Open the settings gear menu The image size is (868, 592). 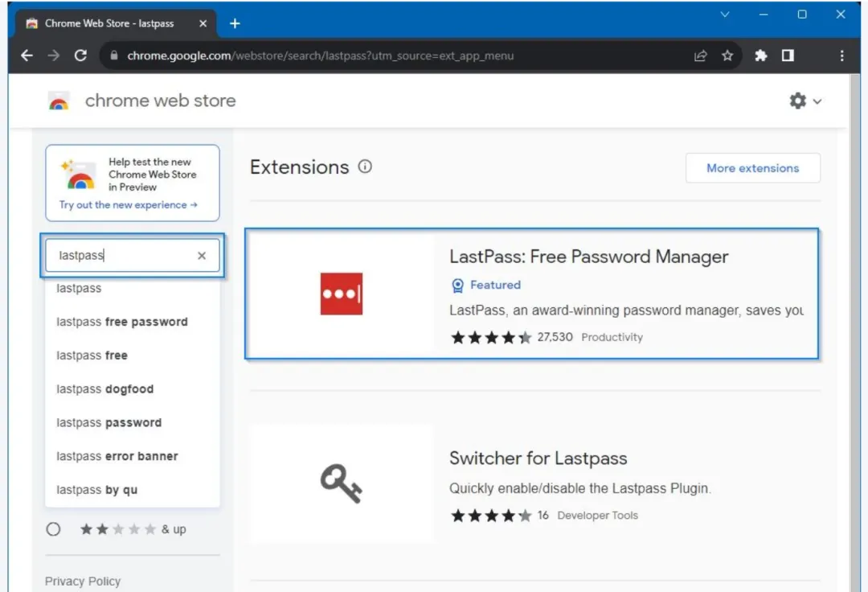(798, 101)
